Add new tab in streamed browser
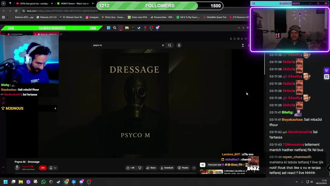330x186 pixels. 61,34
